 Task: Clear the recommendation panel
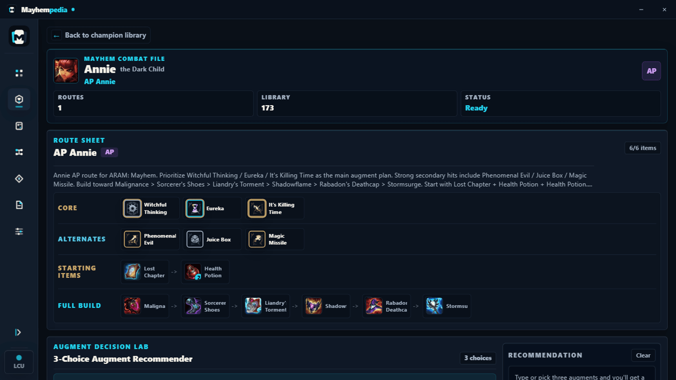pos(643,355)
